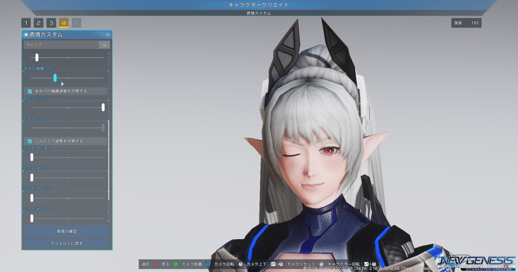Toggle 口元の上下調整を同期する checkbox

point(30,141)
